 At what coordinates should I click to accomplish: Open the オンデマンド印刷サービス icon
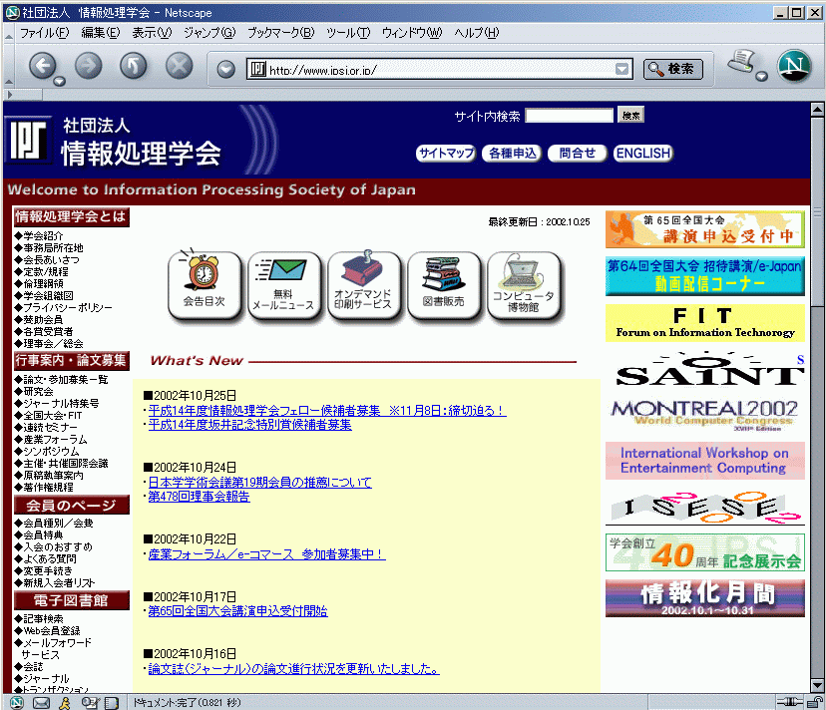coord(363,284)
